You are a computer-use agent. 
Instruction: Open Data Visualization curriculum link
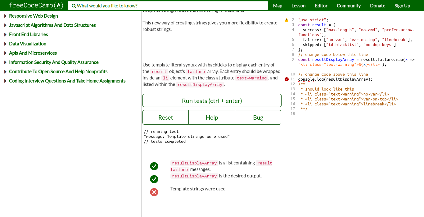pos(28,44)
